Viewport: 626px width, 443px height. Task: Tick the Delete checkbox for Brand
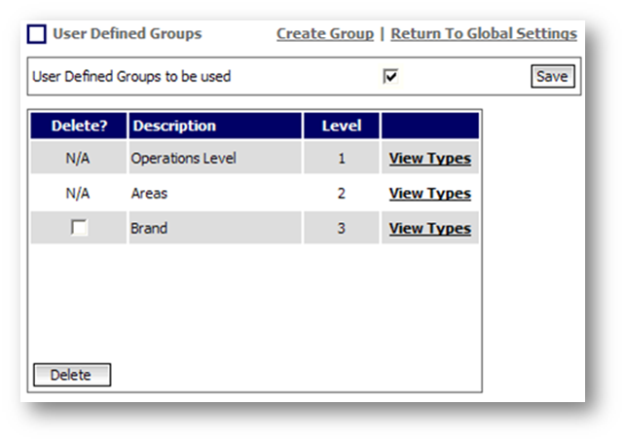point(78,228)
